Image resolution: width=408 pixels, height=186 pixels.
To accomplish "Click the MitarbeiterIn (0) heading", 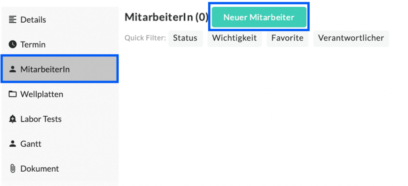I will [166, 17].
